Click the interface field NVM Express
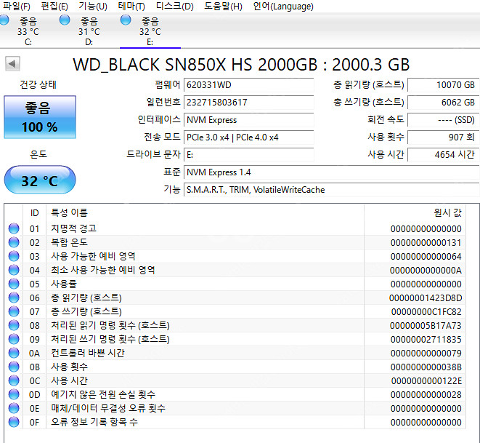Screen dimensions: 480x443 click(248, 120)
